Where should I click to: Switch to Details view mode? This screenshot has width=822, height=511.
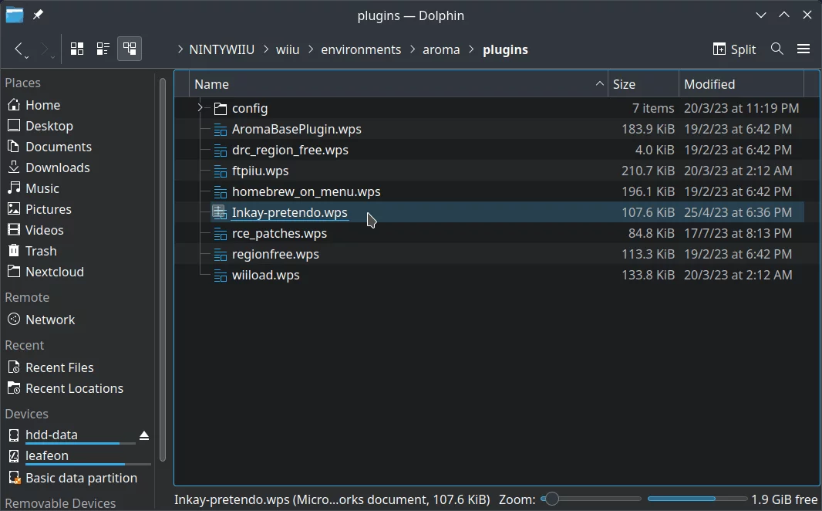[130, 49]
